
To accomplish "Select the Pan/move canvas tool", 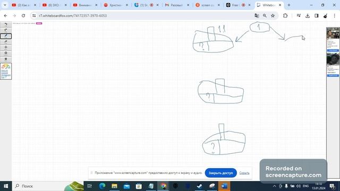I will 6,47.
